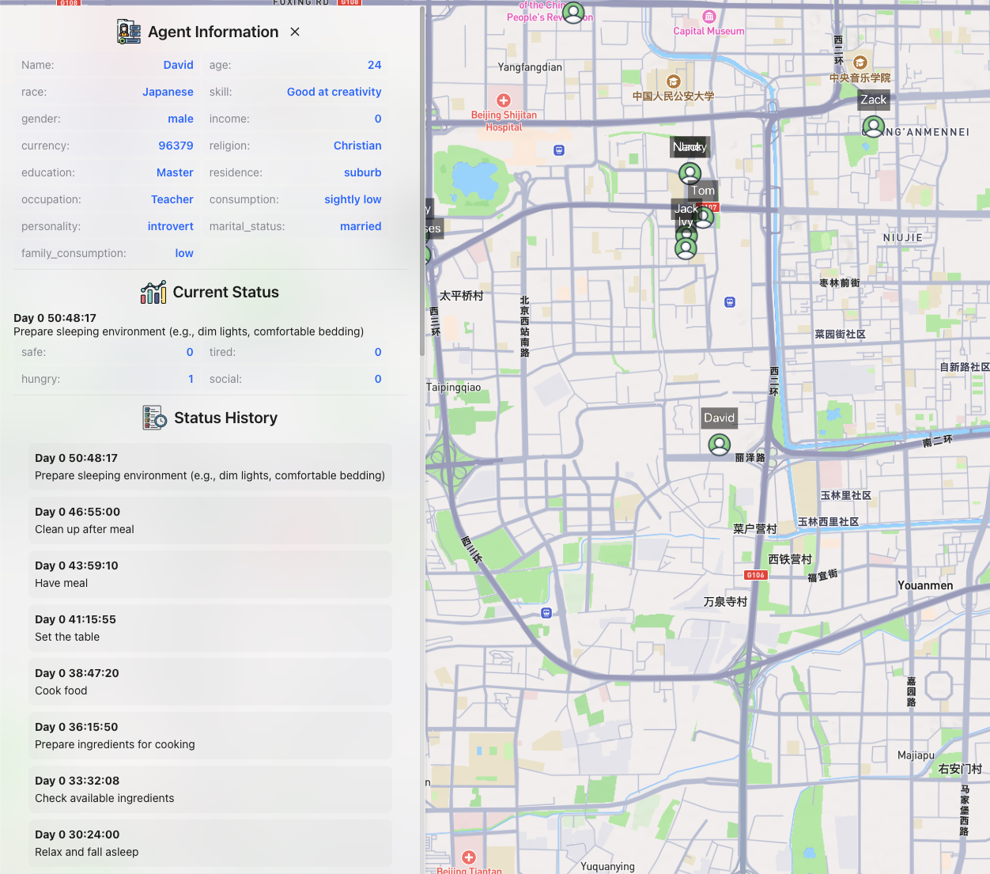990x874 pixels.
Task: Click the Beijing Tiantan hospital icon
Action: click(469, 857)
